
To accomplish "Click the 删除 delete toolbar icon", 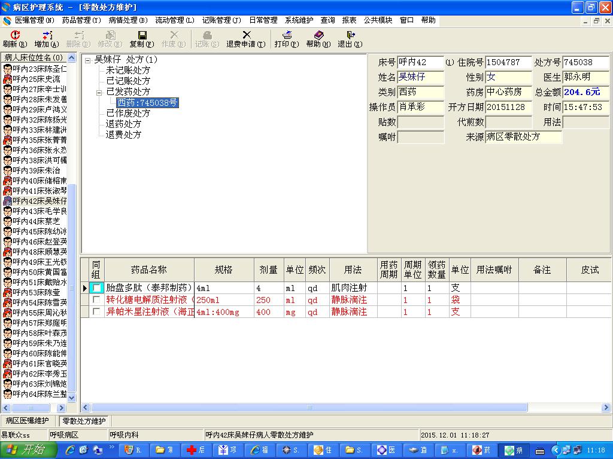I will point(79,35).
